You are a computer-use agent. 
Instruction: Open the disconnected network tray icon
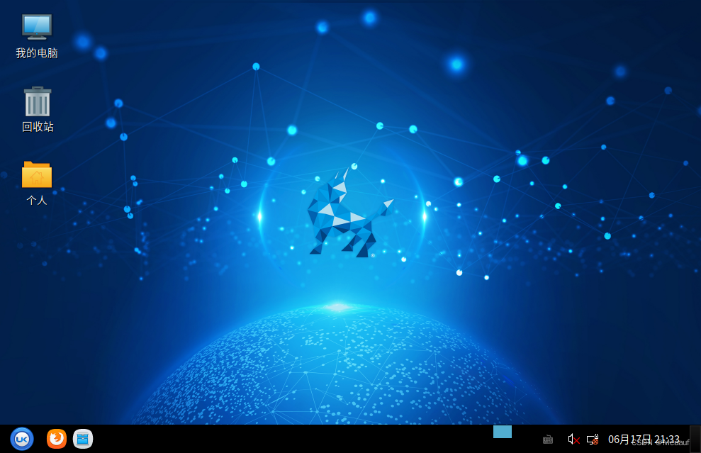pos(593,440)
